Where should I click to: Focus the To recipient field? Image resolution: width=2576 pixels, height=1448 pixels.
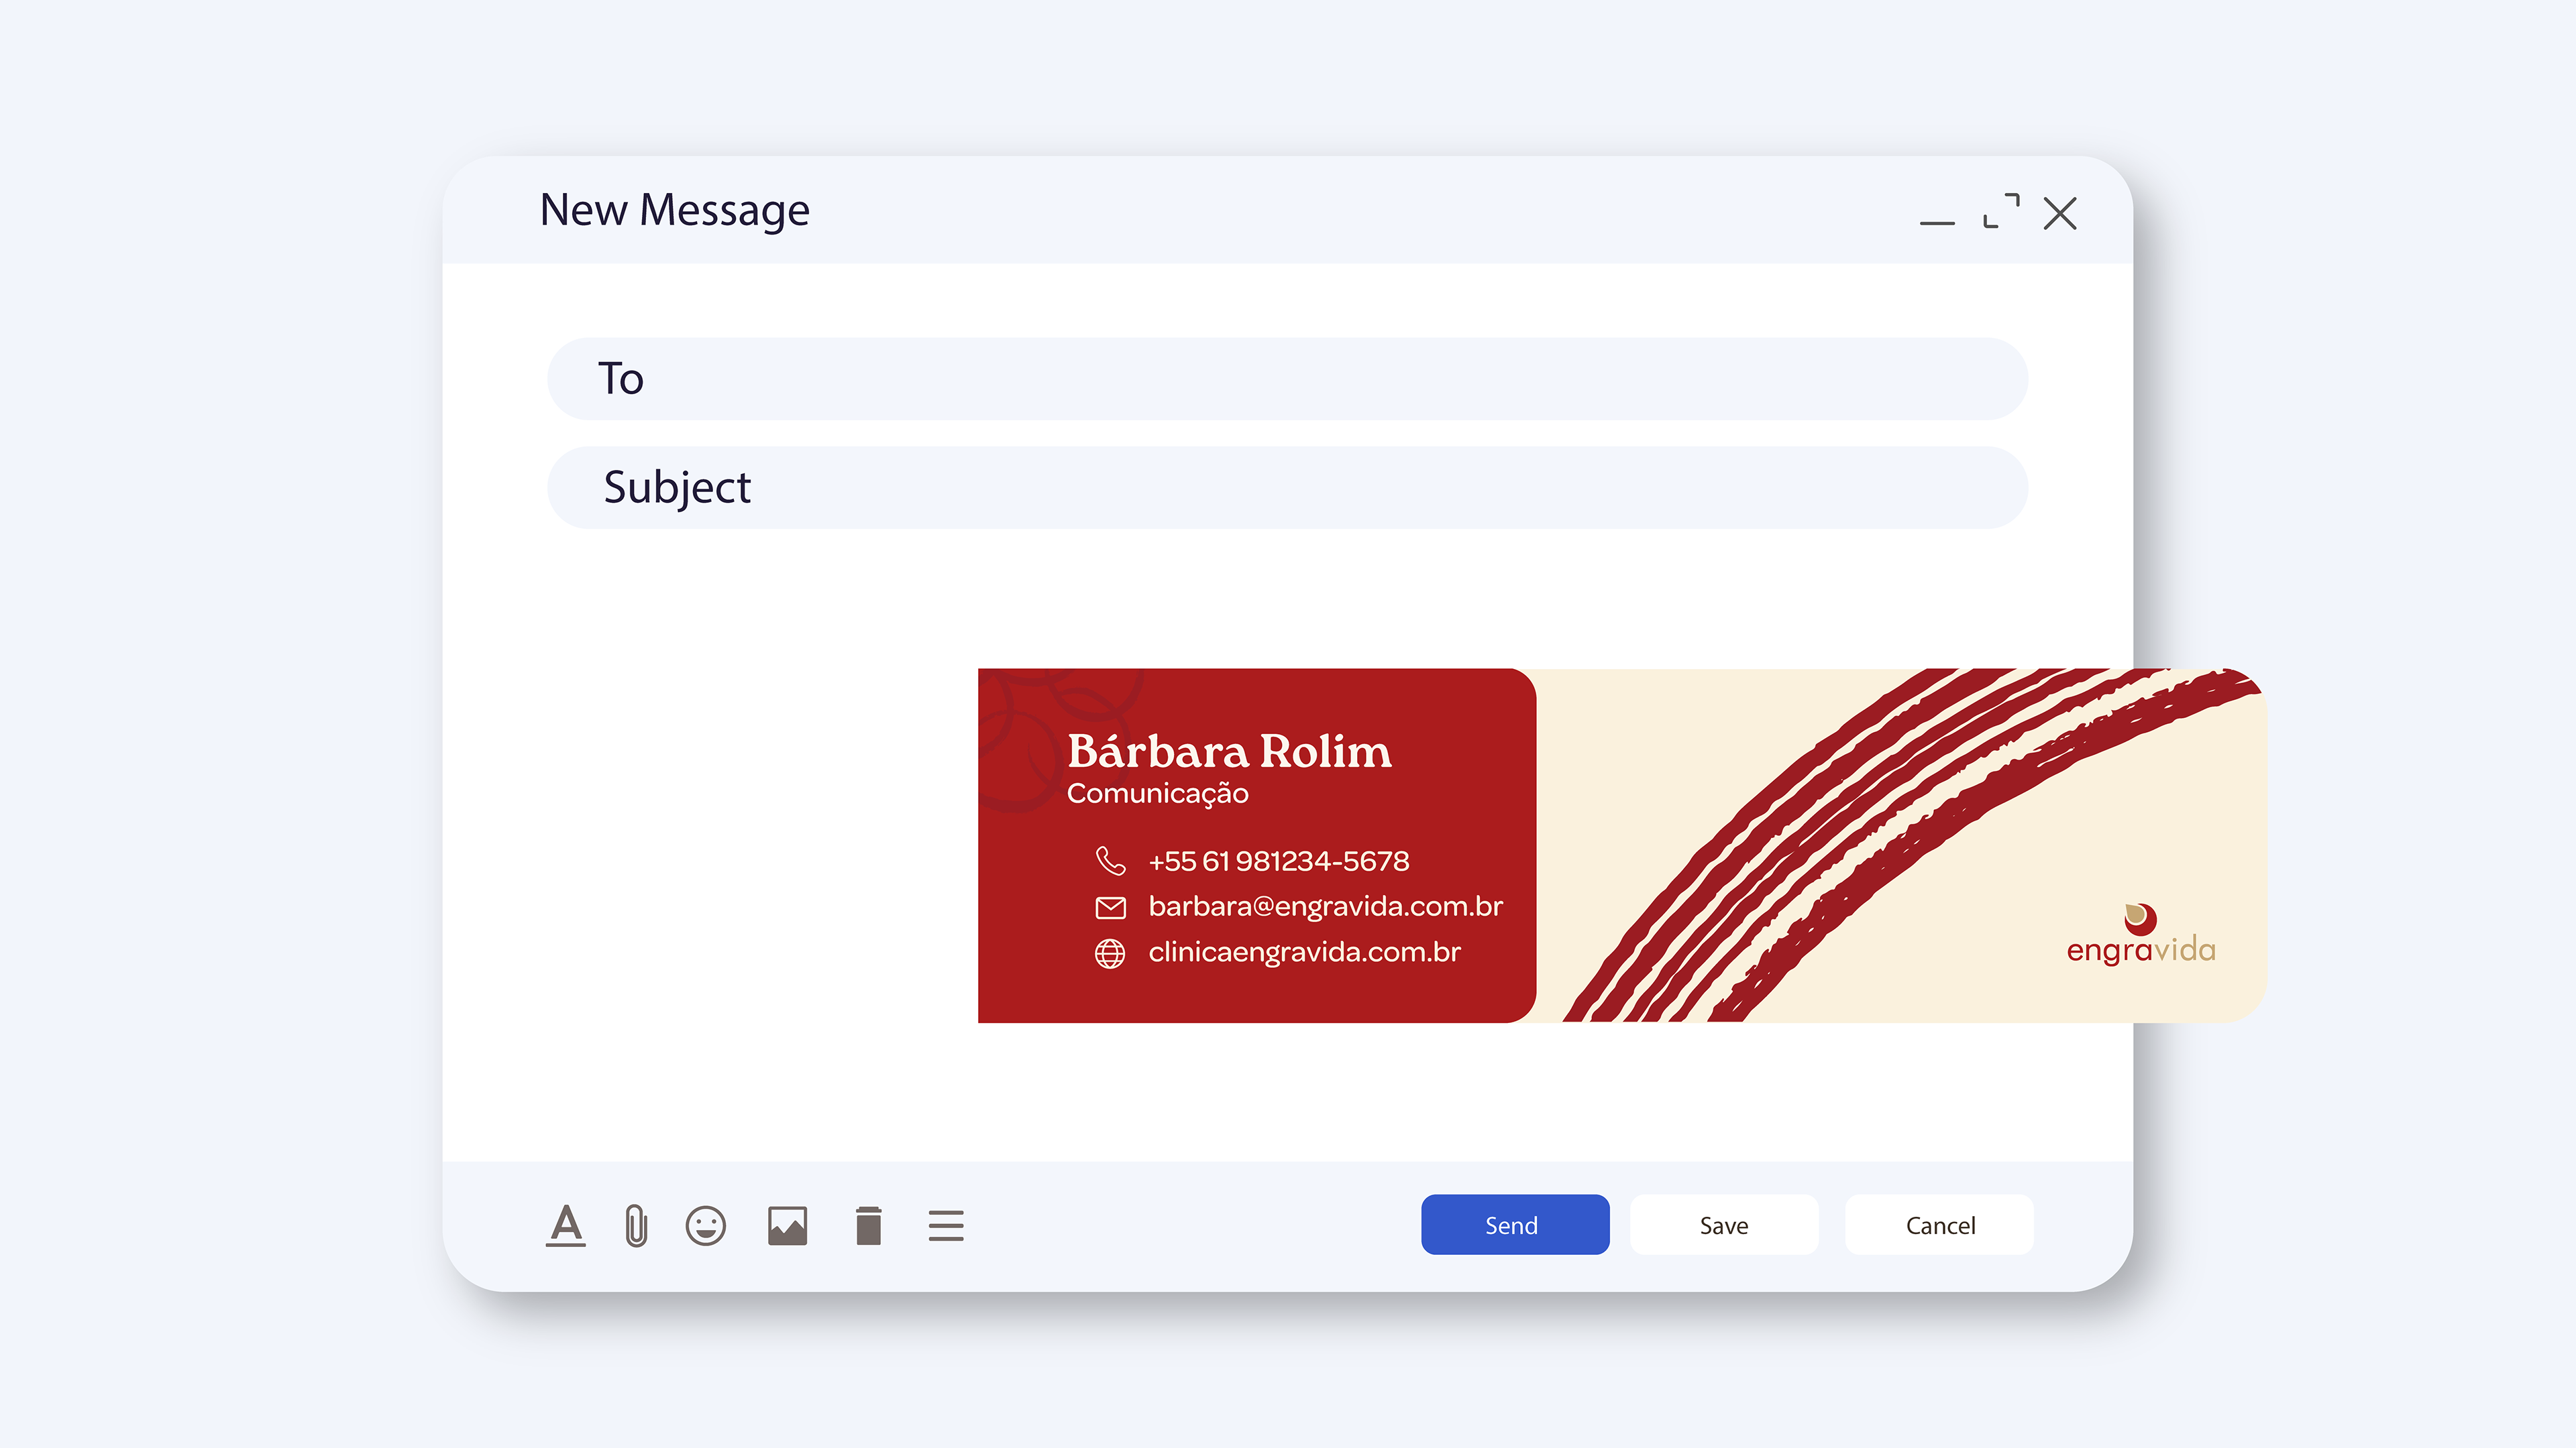point(1287,379)
